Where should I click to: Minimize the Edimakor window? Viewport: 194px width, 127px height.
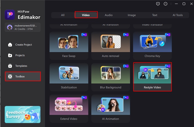click(x=176, y=4)
